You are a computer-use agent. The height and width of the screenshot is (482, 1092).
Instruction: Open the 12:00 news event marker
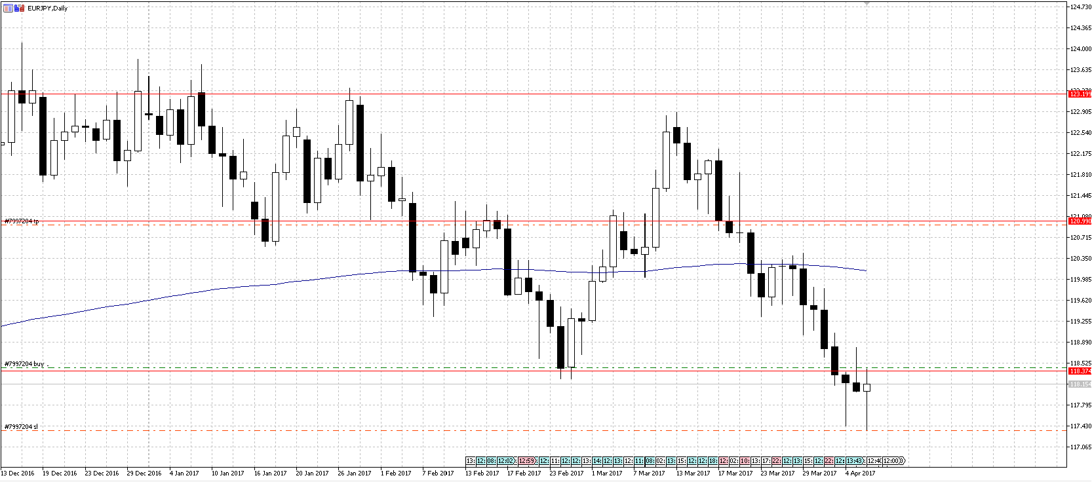(x=891, y=461)
